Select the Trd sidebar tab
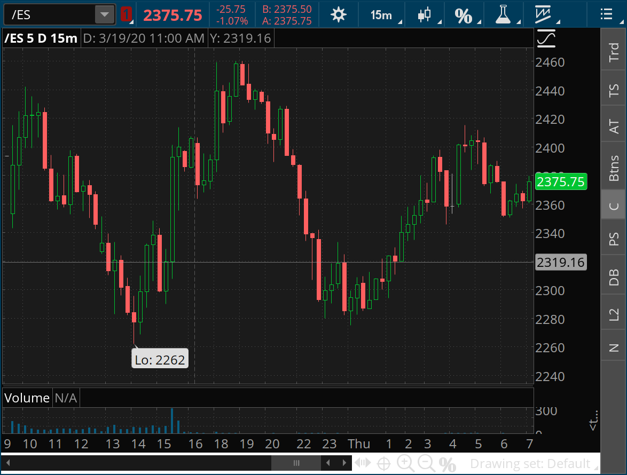The width and height of the screenshot is (627, 475). click(x=614, y=52)
